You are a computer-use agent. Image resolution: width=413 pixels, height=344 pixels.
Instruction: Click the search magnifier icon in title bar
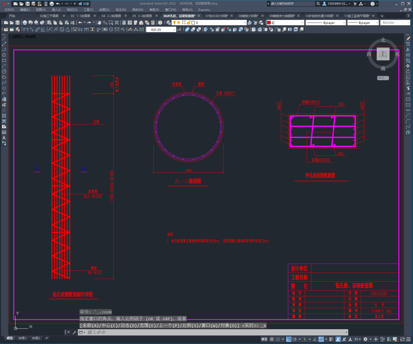(318, 4)
